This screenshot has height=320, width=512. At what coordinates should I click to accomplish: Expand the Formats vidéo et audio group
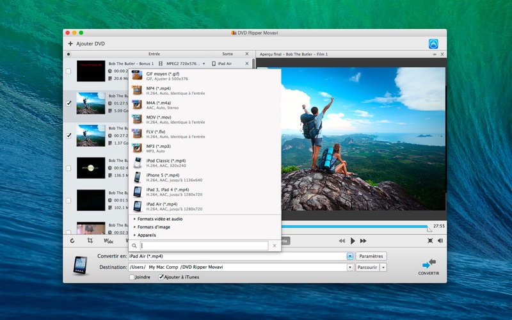point(159,219)
